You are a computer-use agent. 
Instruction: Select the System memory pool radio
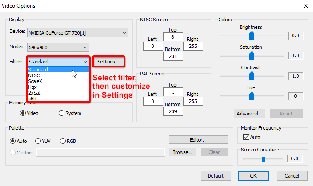pos(62,113)
